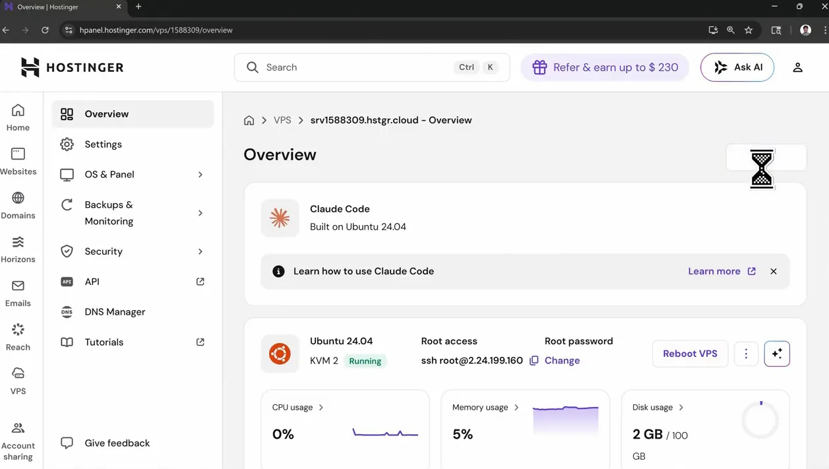Open the Websites section in left rail
829x469 pixels.
point(18,161)
